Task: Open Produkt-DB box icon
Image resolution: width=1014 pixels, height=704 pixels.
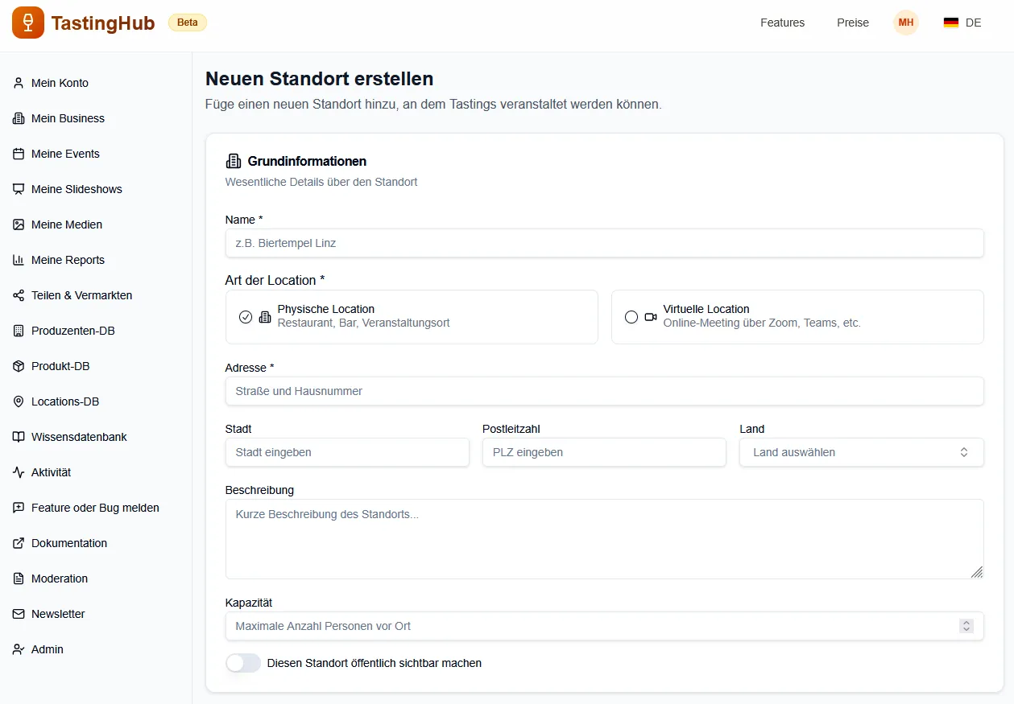Action: click(x=19, y=366)
